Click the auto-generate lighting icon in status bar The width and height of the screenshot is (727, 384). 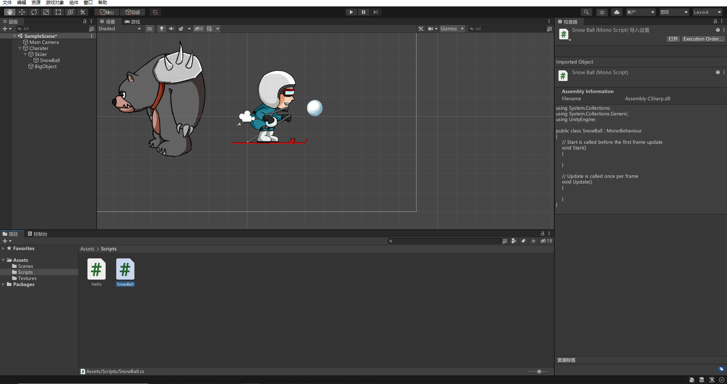(712, 380)
